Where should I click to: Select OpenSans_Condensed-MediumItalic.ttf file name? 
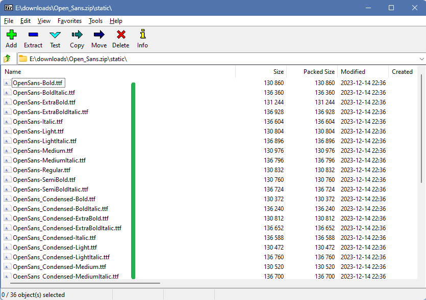66,276
